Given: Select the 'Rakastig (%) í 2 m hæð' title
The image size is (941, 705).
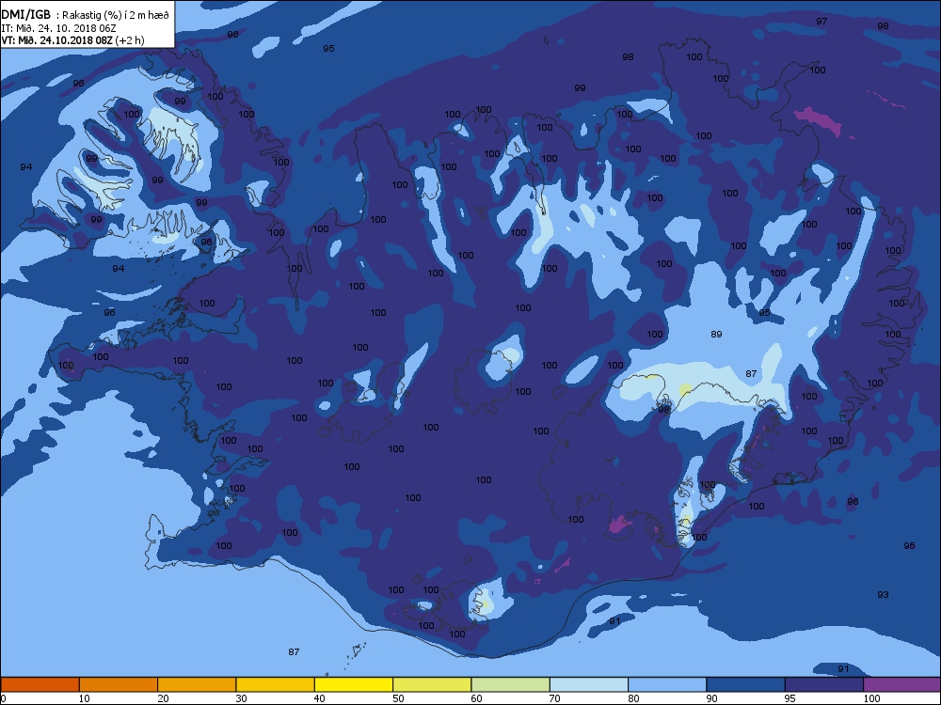Looking at the screenshot, I should click(x=117, y=16).
